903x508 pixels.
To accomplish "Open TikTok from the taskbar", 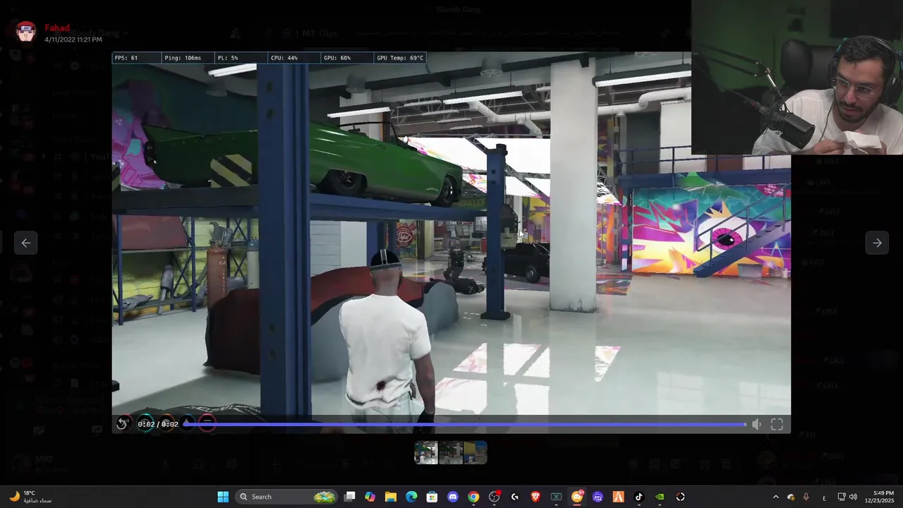I will click(x=639, y=497).
